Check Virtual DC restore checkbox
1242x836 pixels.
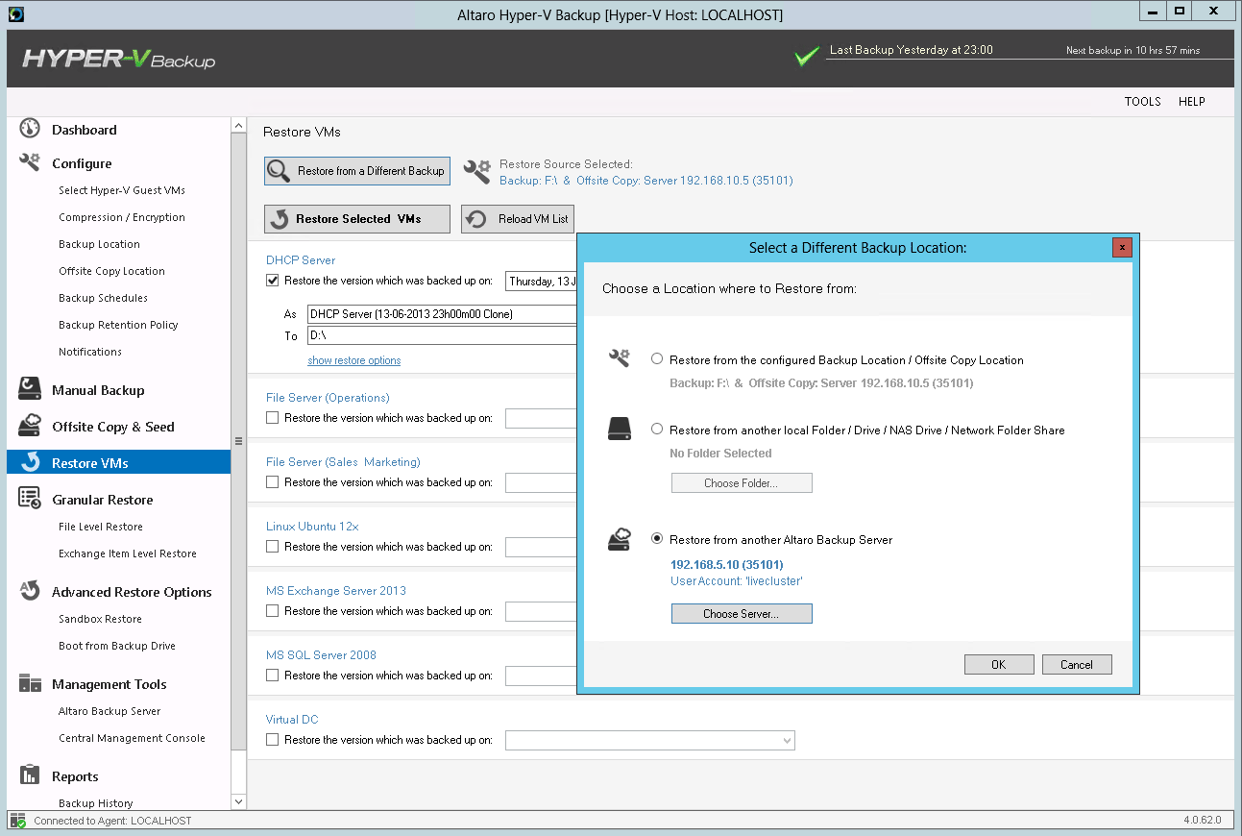272,740
